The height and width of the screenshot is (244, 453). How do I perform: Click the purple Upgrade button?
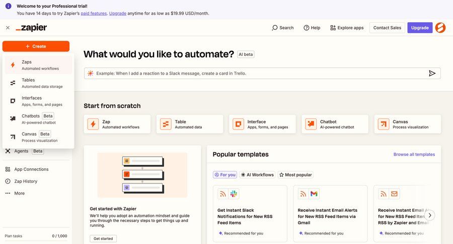coord(420,28)
